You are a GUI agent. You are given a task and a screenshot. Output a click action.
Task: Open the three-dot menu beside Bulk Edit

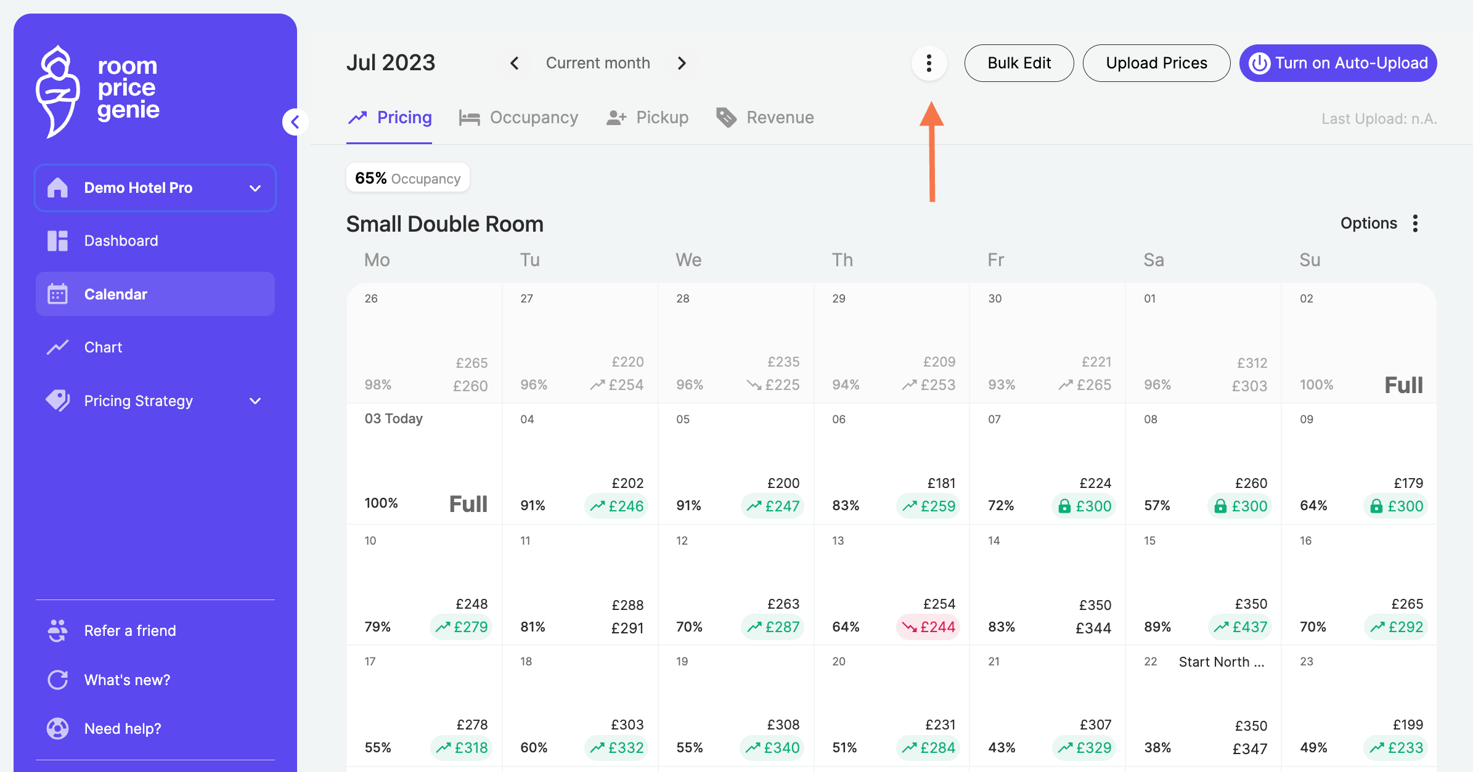coord(929,63)
